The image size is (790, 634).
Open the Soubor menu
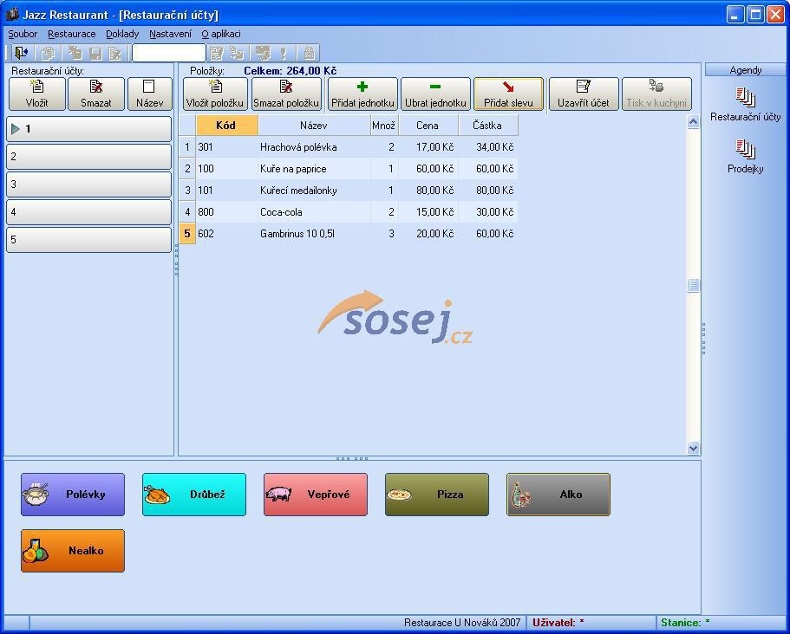coord(23,34)
